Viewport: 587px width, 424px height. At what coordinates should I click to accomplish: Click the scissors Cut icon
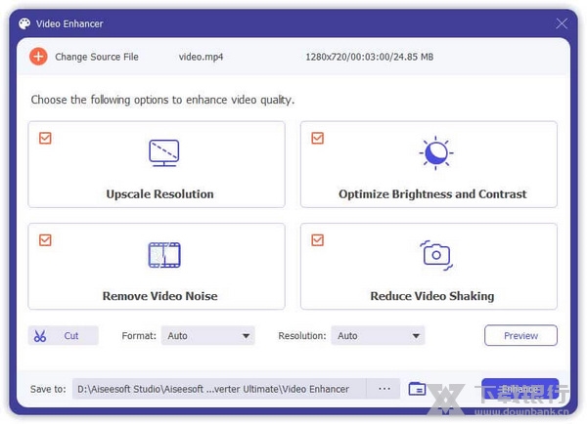40,336
